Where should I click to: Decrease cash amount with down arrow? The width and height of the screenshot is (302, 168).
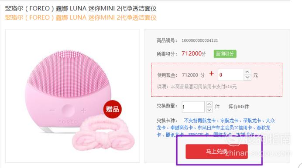point(247,77)
